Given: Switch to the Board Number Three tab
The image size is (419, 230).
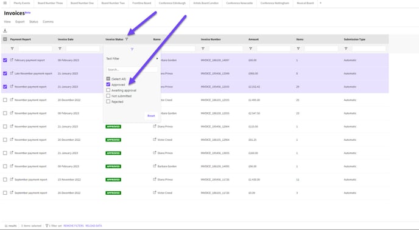Looking at the screenshot, I should click(x=50, y=3).
